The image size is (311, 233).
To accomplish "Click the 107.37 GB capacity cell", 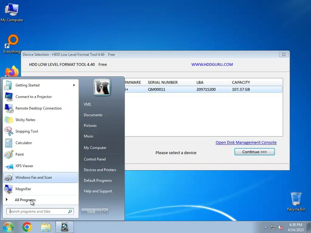I will 241,89.
